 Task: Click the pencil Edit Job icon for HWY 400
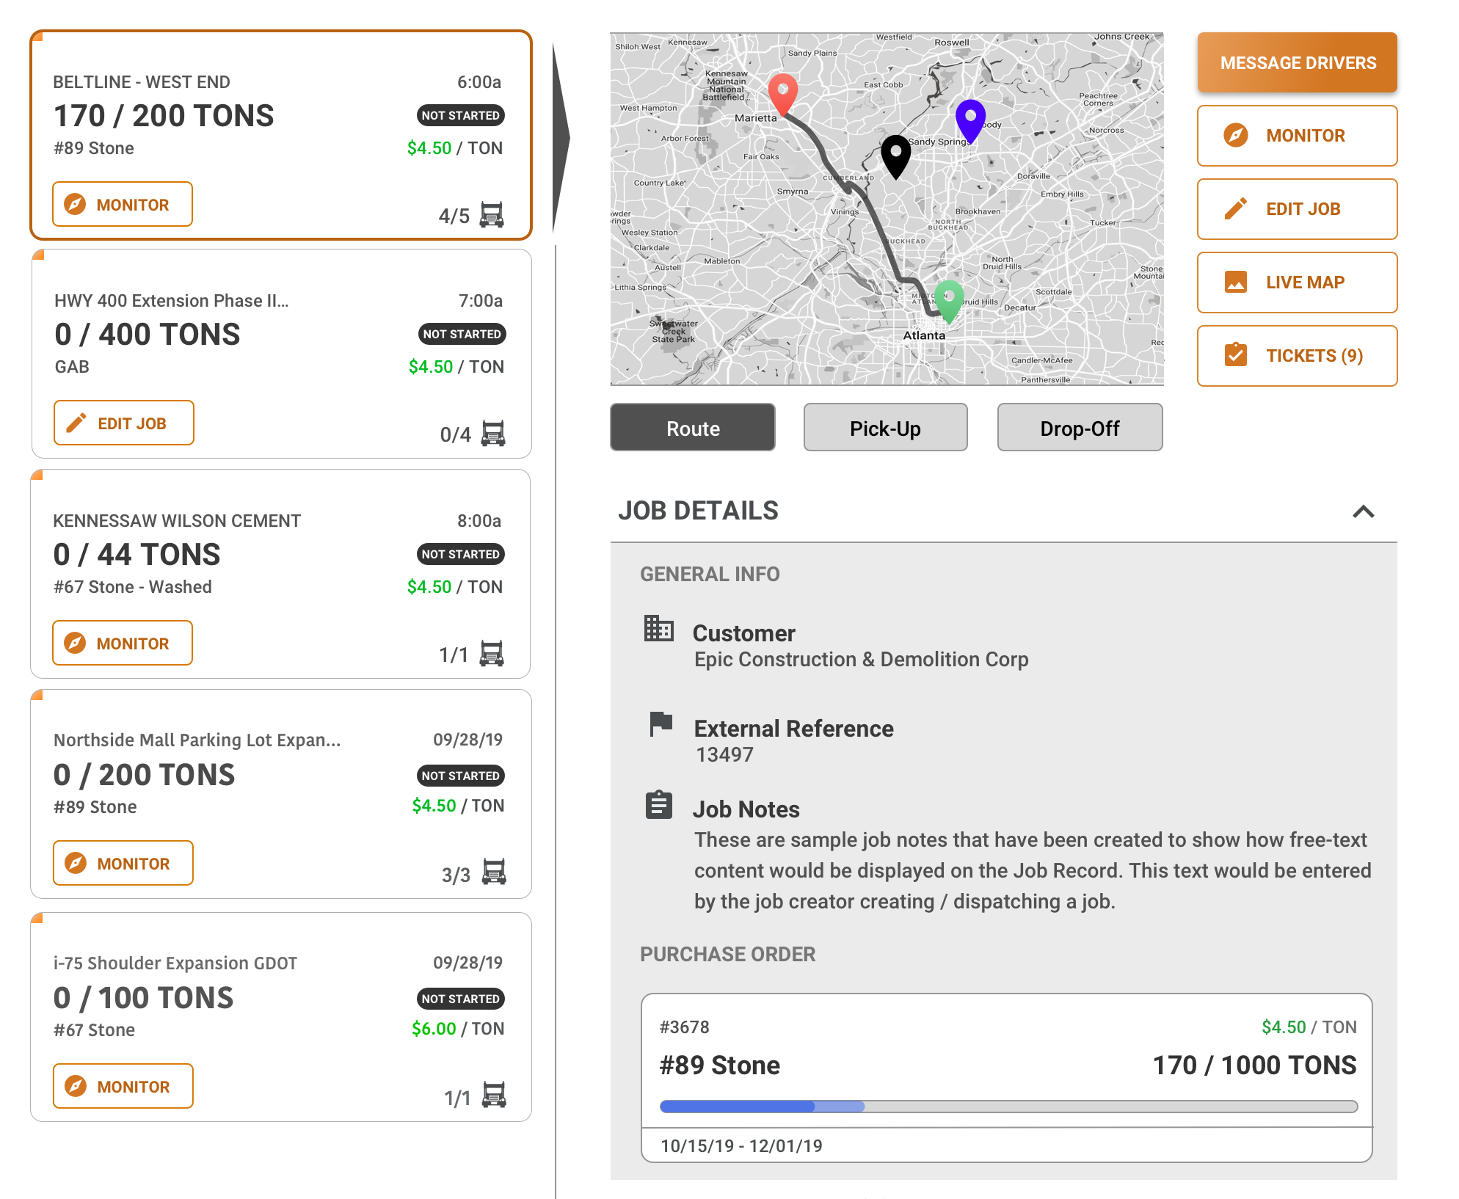(77, 423)
